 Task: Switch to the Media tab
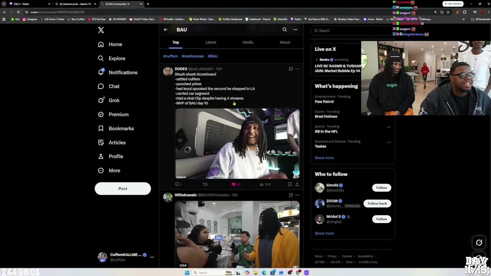click(x=248, y=43)
